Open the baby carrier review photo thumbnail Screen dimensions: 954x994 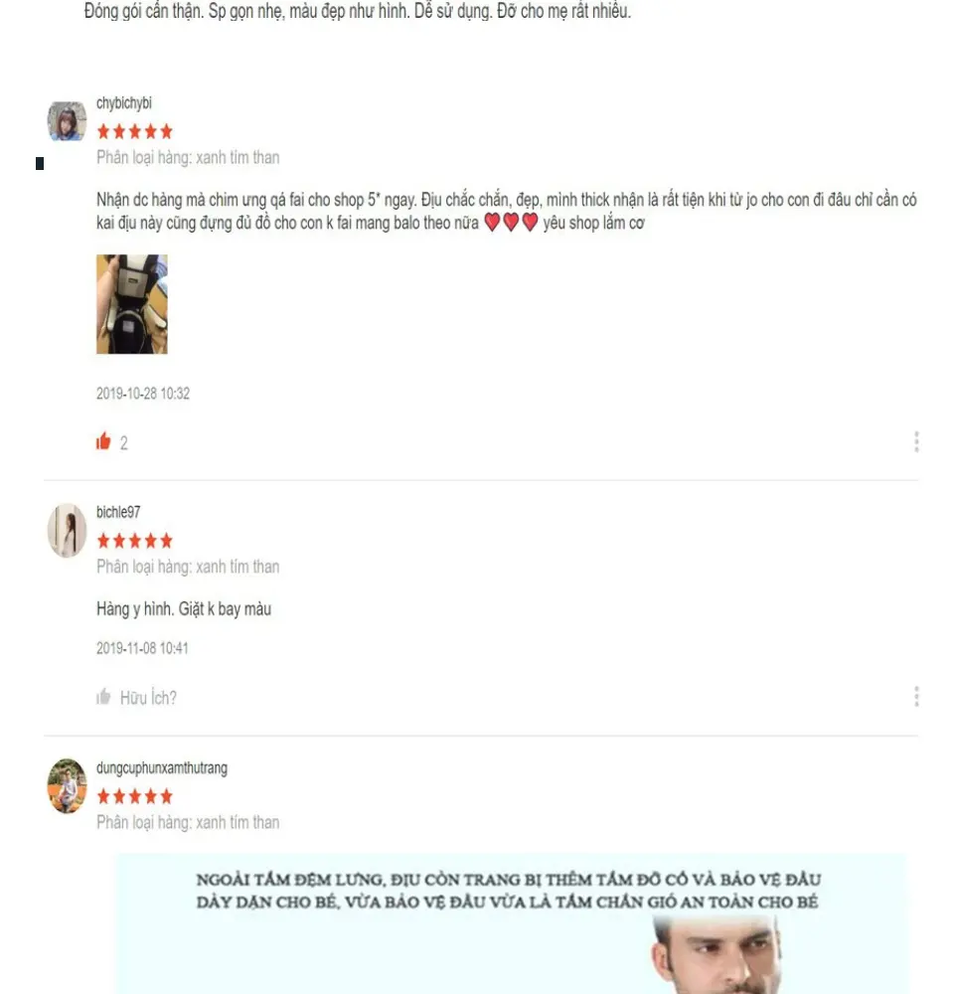132,304
